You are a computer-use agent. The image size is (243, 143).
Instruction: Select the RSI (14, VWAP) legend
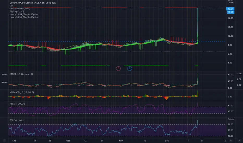point(17,104)
